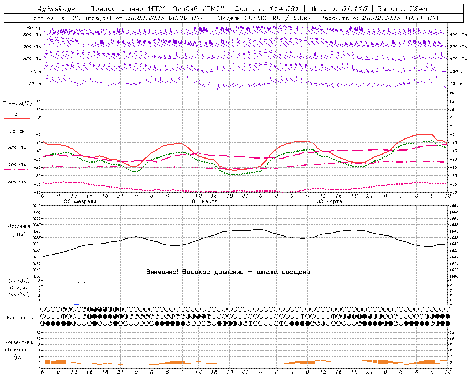Click the "Высота: 724м" elevation field
The width and height of the screenshot is (469, 375).
click(402, 9)
